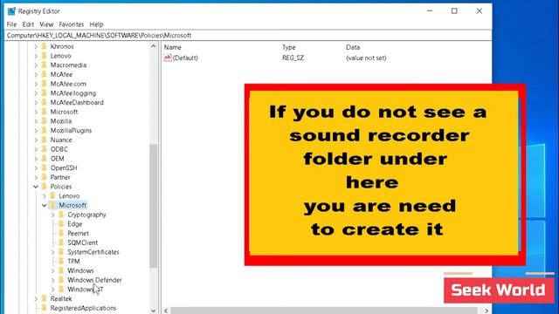The height and width of the screenshot is (314, 559).
Task: Select the (Default) value entry
Action: [185, 58]
